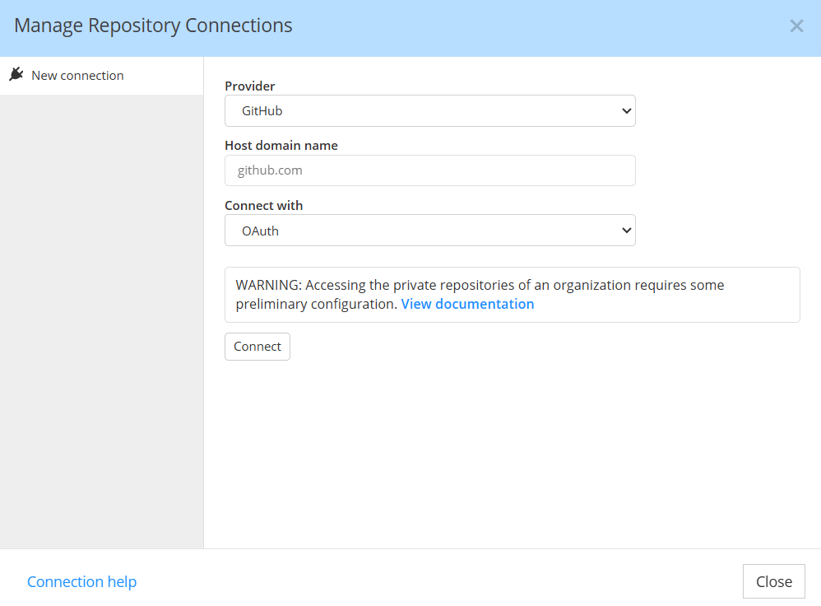Click the Connect button
Image resolution: width=821 pixels, height=606 pixels.
(257, 347)
